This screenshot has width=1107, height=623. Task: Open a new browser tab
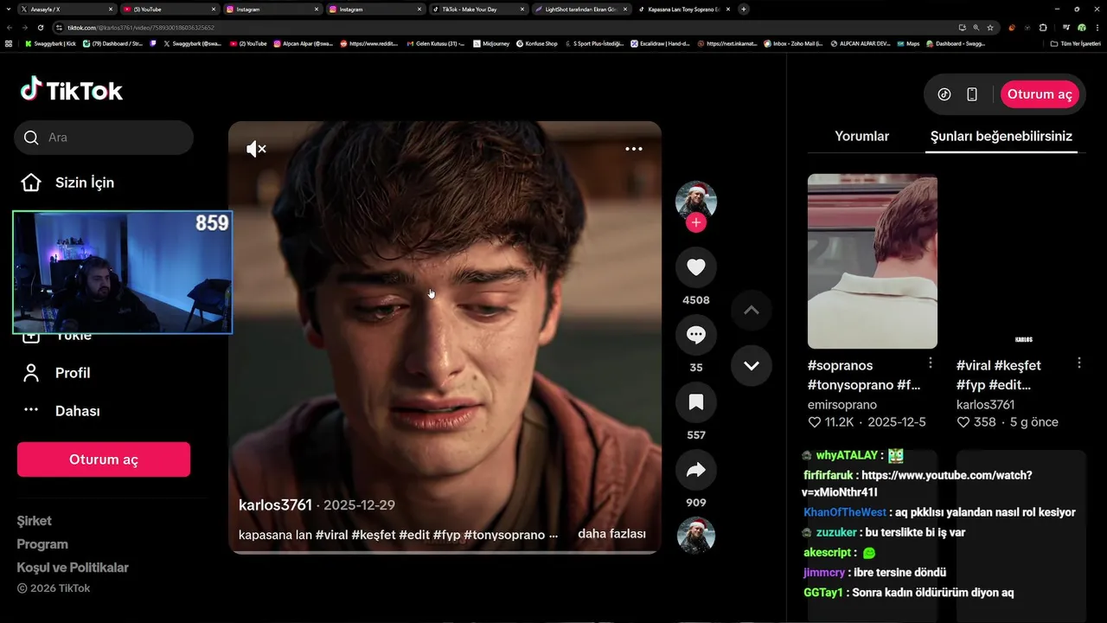click(x=744, y=9)
